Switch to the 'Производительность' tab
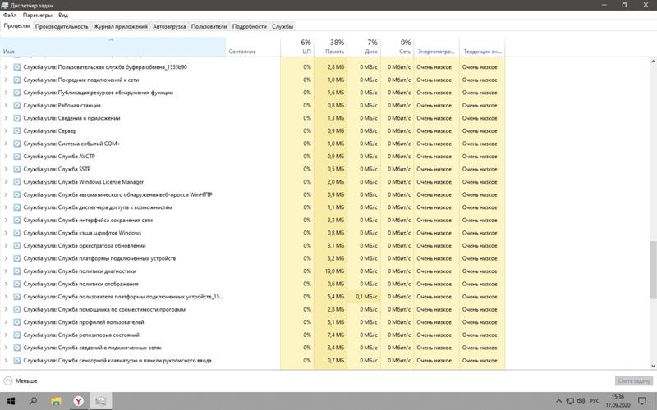Screen dimensions: 657x410 62,26
